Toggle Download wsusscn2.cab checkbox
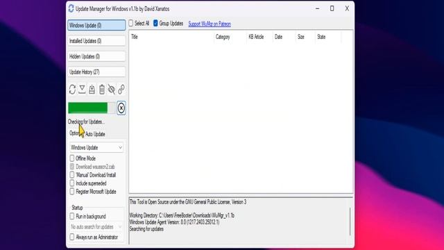The height and width of the screenshot is (250, 444). click(x=72, y=167)
